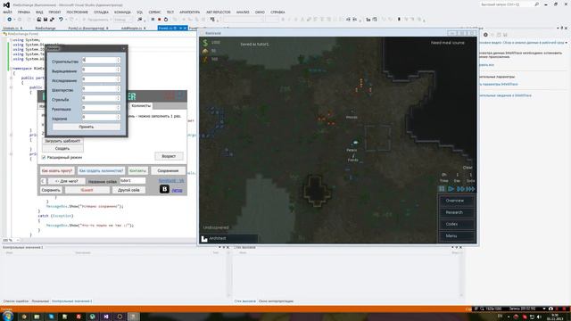Click the money resource icon in RimWorld

[x=205, y=43]
